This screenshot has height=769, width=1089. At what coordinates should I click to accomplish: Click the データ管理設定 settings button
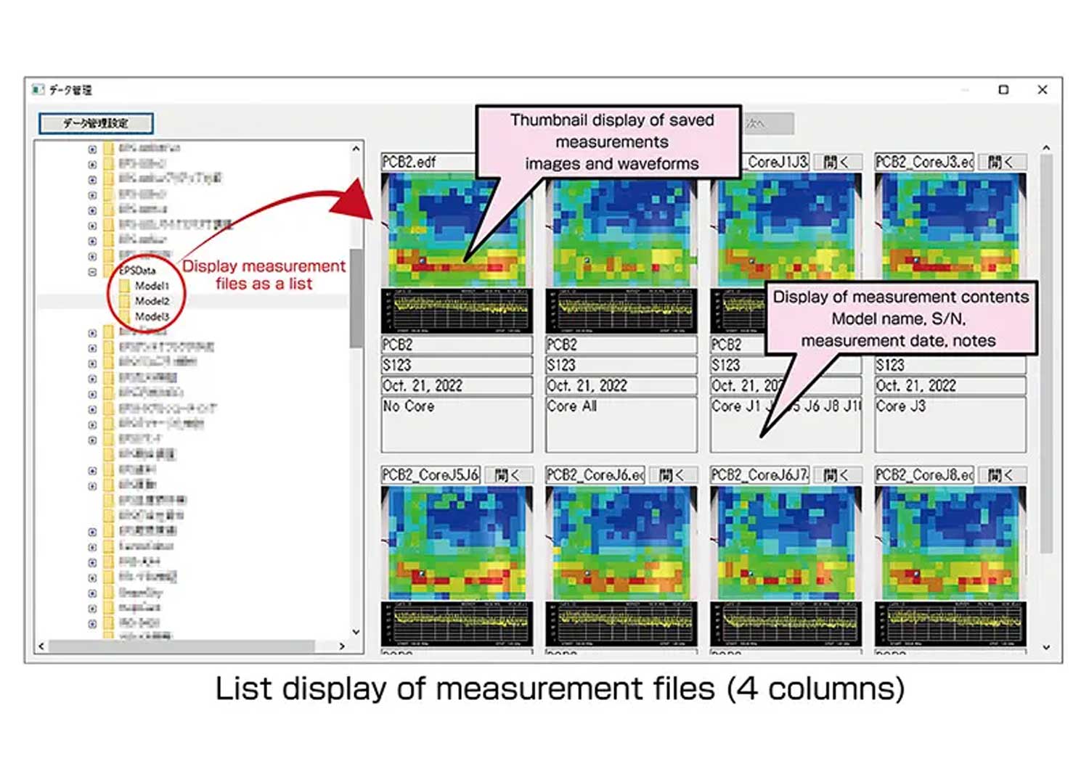96,123
